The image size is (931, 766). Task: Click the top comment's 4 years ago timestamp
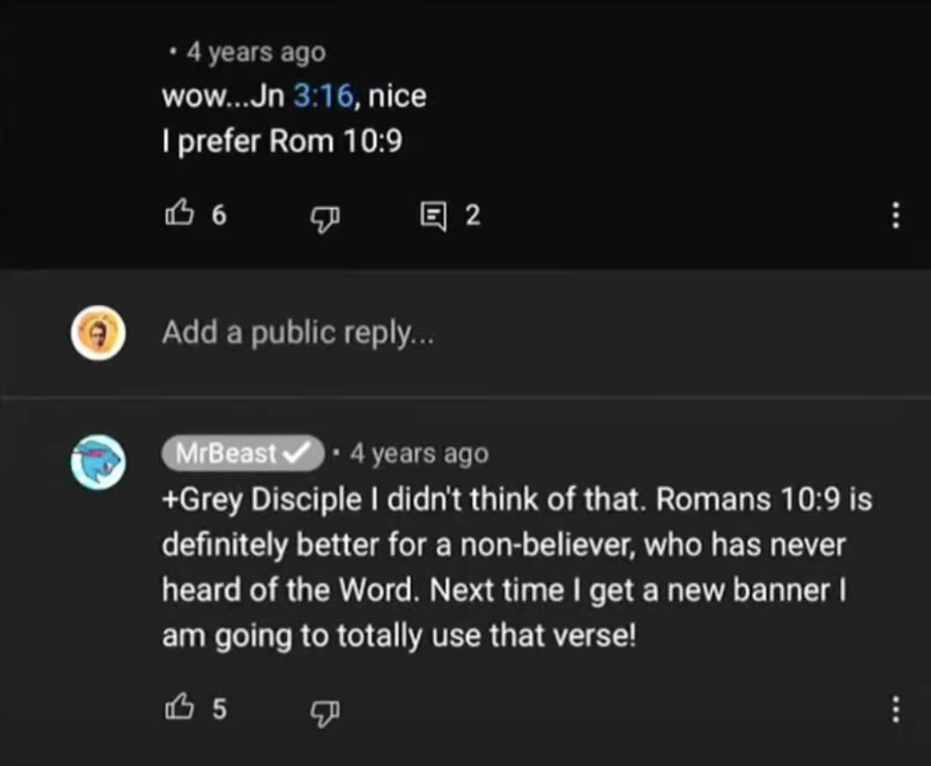pos(256,52)
